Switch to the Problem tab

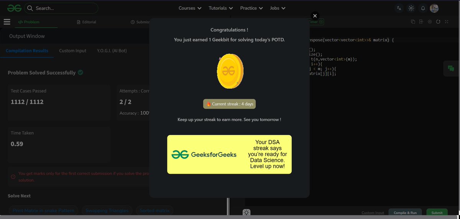point(29,22)
